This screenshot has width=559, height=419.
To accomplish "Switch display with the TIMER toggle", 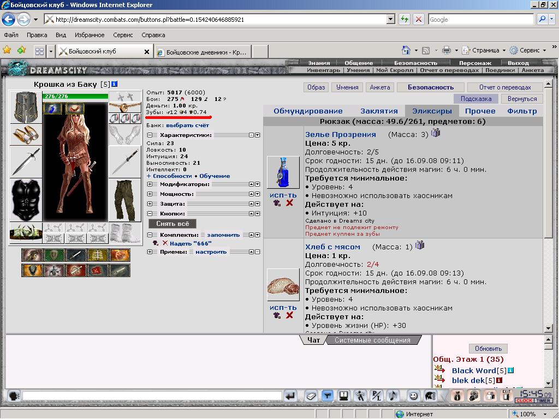I will (543, 400).
